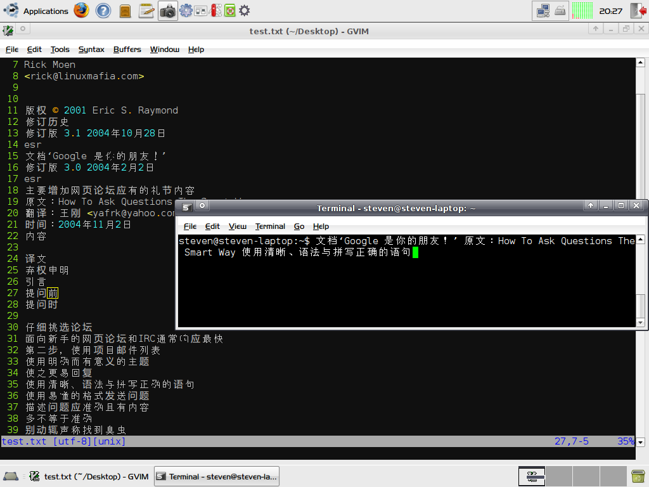Open the GVIM Edit menu
Image resolution: width=649 pixels, height=487 pixels.
pos(34,49)
